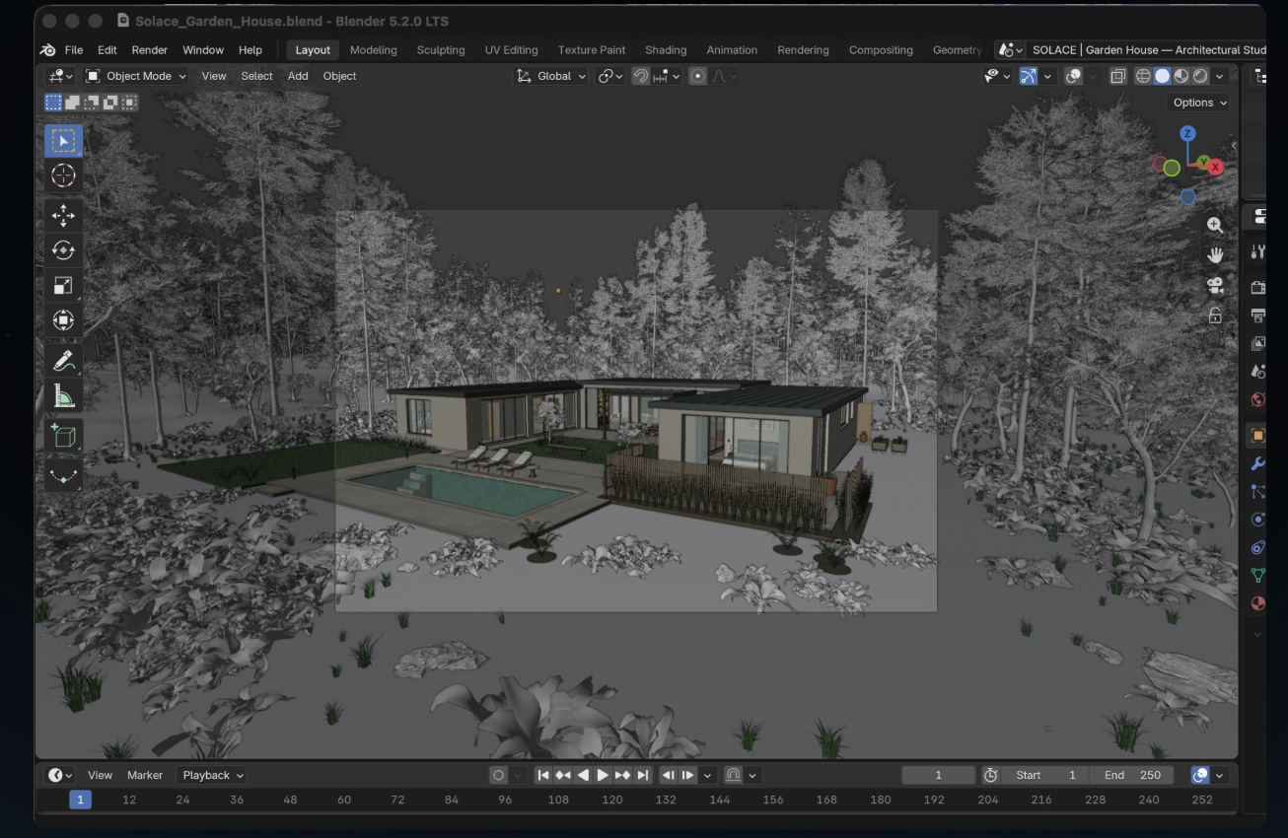The height and width of the screenshot is (838, 1288).
Task: Click the End frame 250 field
Action: click(1132, 775)
